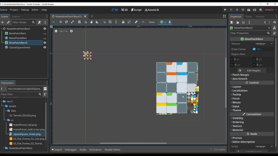Screen dimensions: 278x156
Task: Lock the selected node with padlock icon
Action: (123, 22)
